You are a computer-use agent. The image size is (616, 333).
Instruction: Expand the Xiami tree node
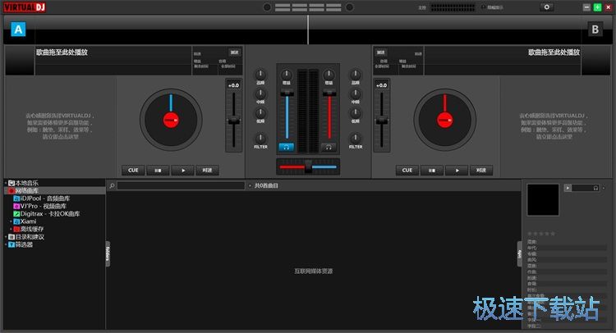point(11,221)
